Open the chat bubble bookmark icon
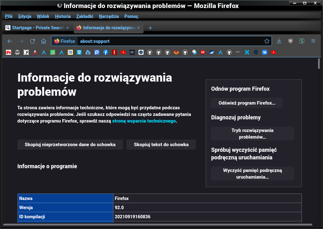 tap(194, 53)
